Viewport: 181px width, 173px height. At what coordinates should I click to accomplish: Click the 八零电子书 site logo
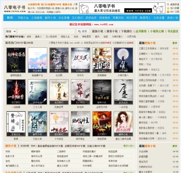pyautogui.click(x=15, y=9)
